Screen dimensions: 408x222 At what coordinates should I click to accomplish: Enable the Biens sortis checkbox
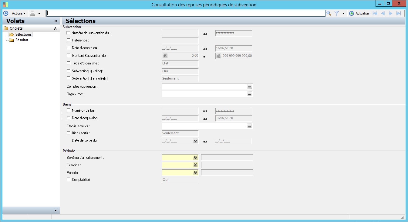[x=69, y=133]
